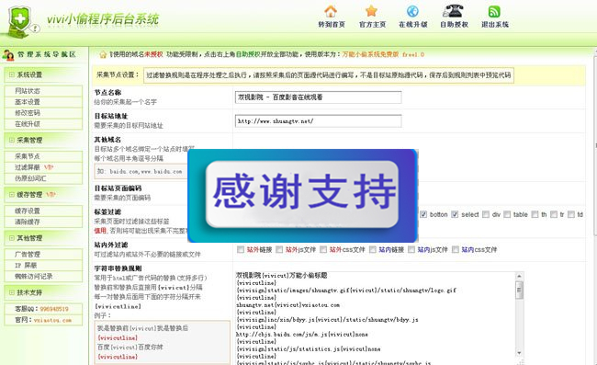Click the 节点名称 input field
Screen dimensions: 597x365
pos(319,97)
